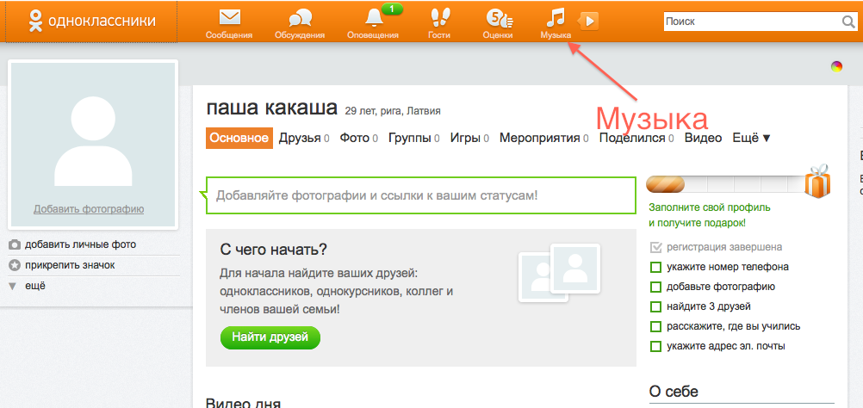Click the colorful theme circle icon

(836, 67)
